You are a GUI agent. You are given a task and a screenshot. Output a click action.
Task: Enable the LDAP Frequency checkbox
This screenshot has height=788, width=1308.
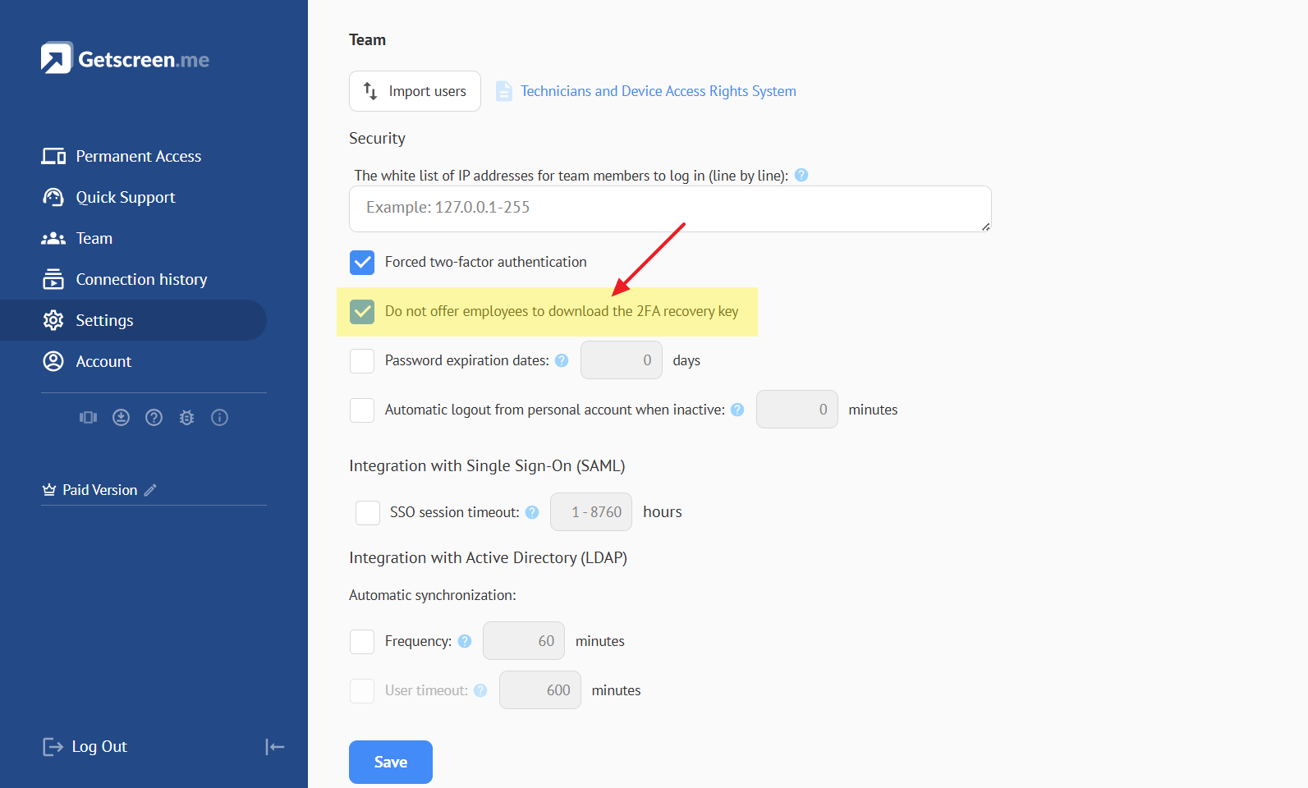(362, 642)
